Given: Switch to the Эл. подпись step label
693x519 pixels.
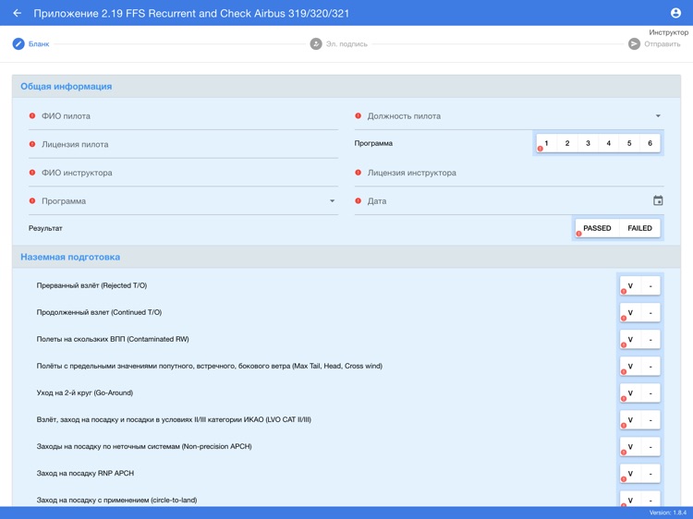Looking at the screenshot, I should click(x=346, y=44).
